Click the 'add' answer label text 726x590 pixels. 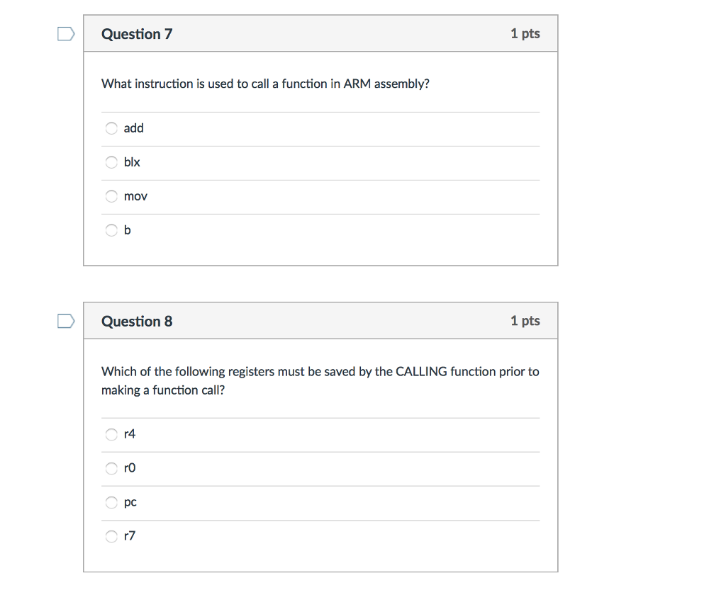point(134,128)
